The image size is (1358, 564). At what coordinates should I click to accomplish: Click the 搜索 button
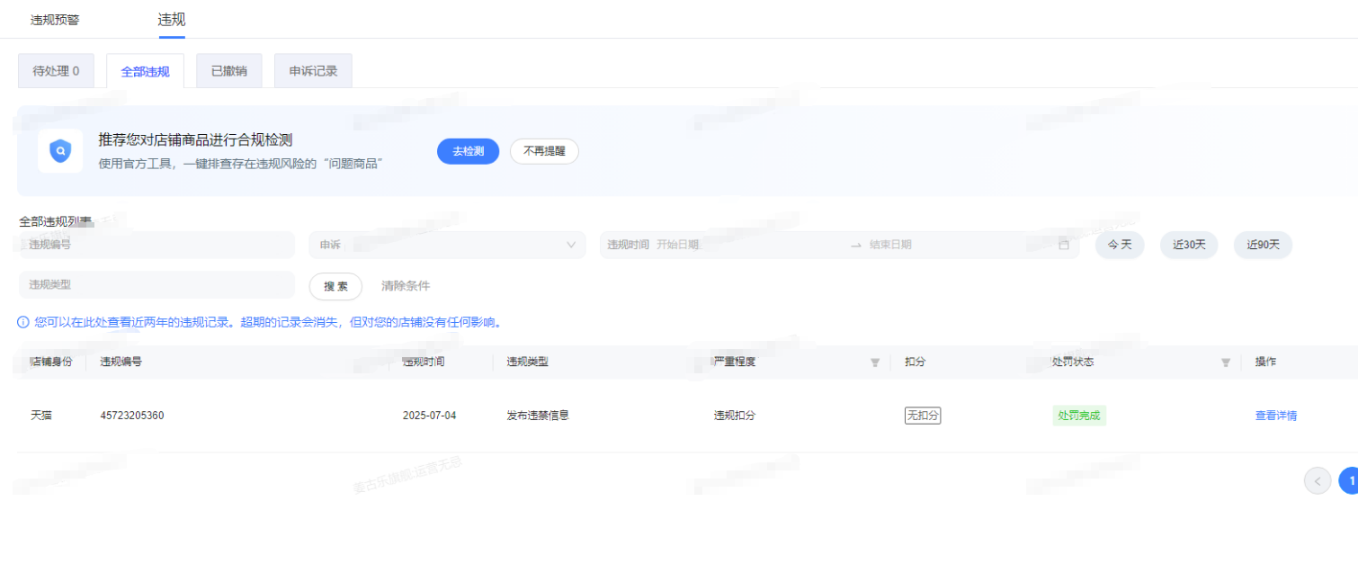pyautogui.click(x=335, y=286)
